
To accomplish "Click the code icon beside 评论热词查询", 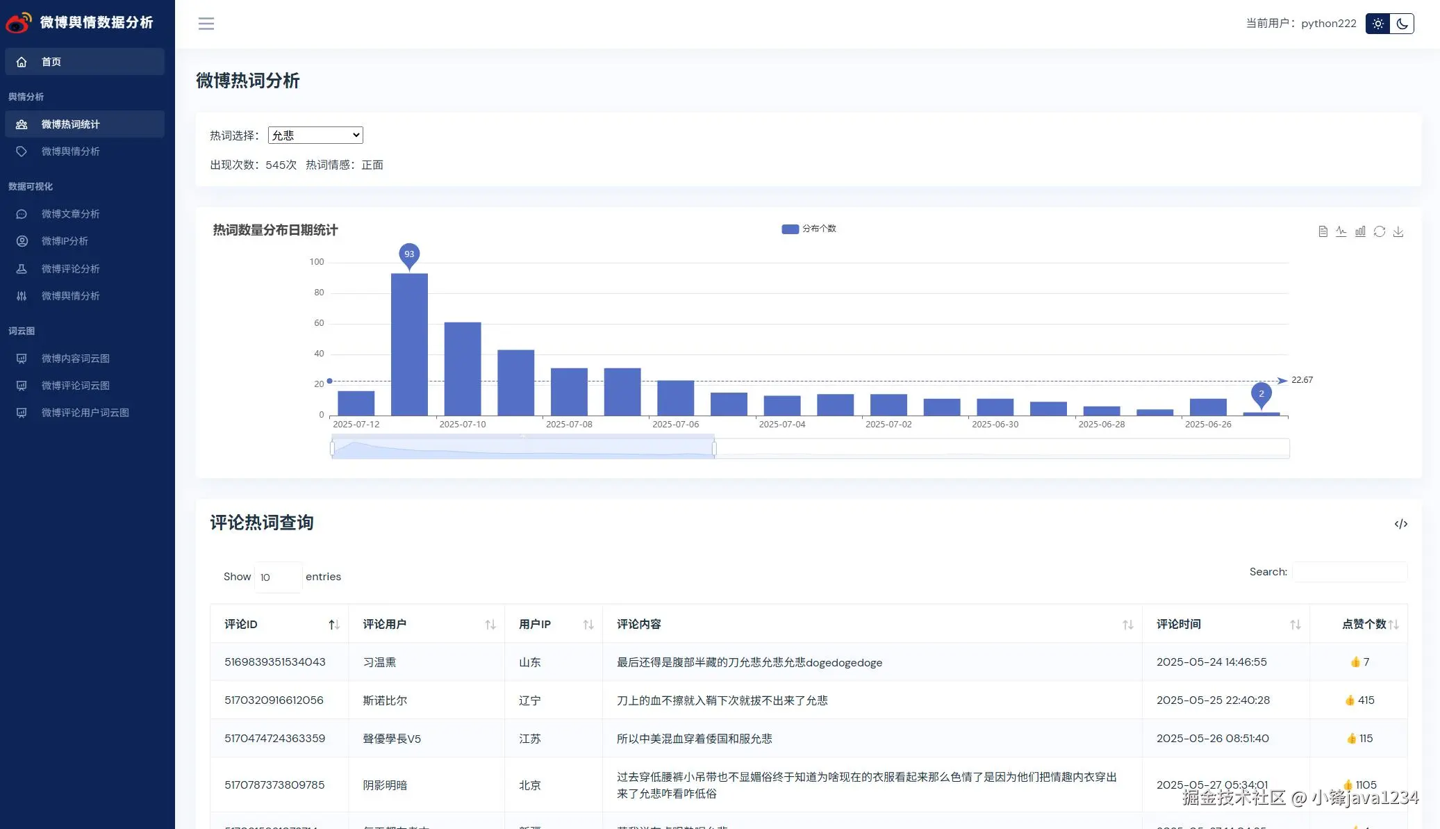I will click(1400, 524).
